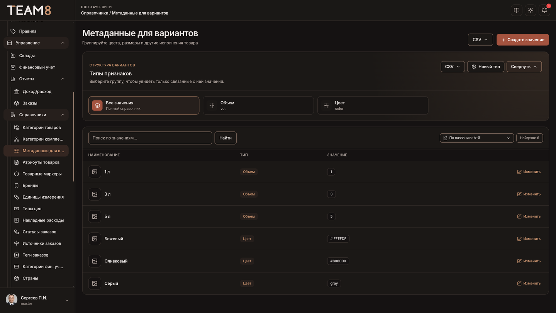Open Склады via its sidebar icon

tap(13, 56)
